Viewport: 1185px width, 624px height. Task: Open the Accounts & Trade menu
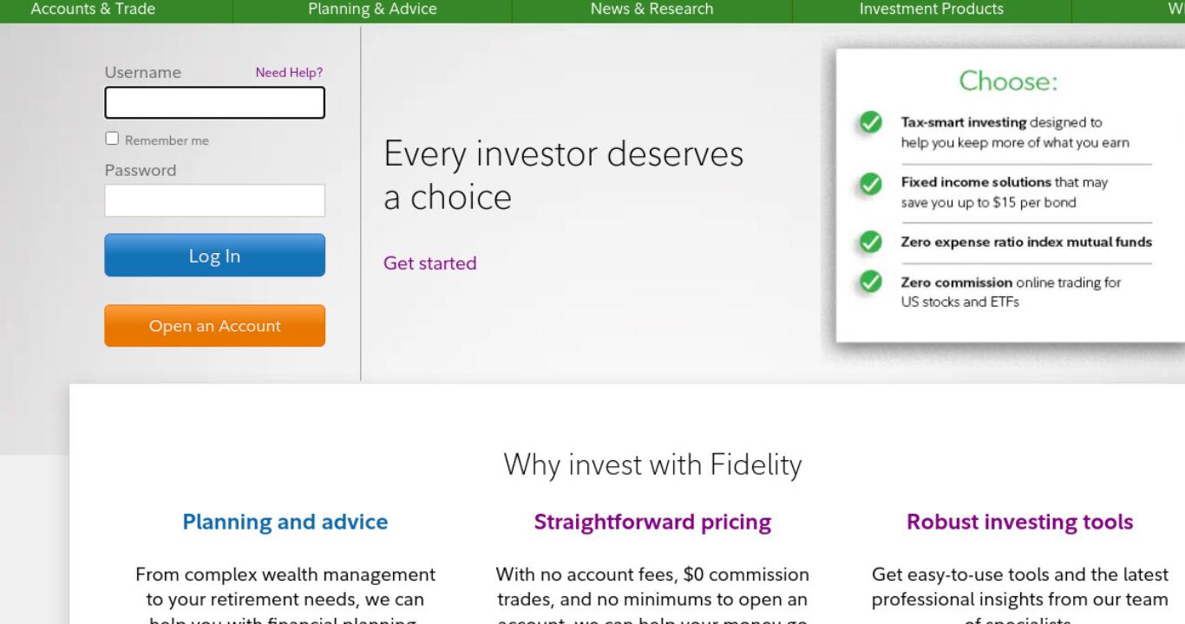(x=93, y=10)
